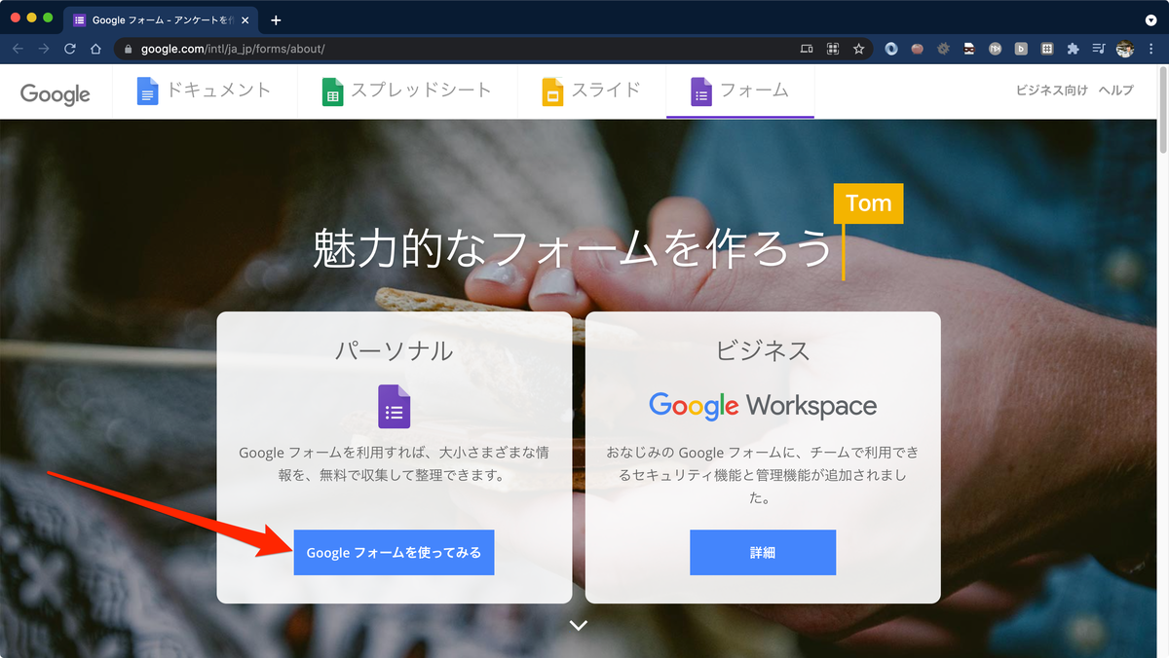Open a new browser tab

(277, 19)
